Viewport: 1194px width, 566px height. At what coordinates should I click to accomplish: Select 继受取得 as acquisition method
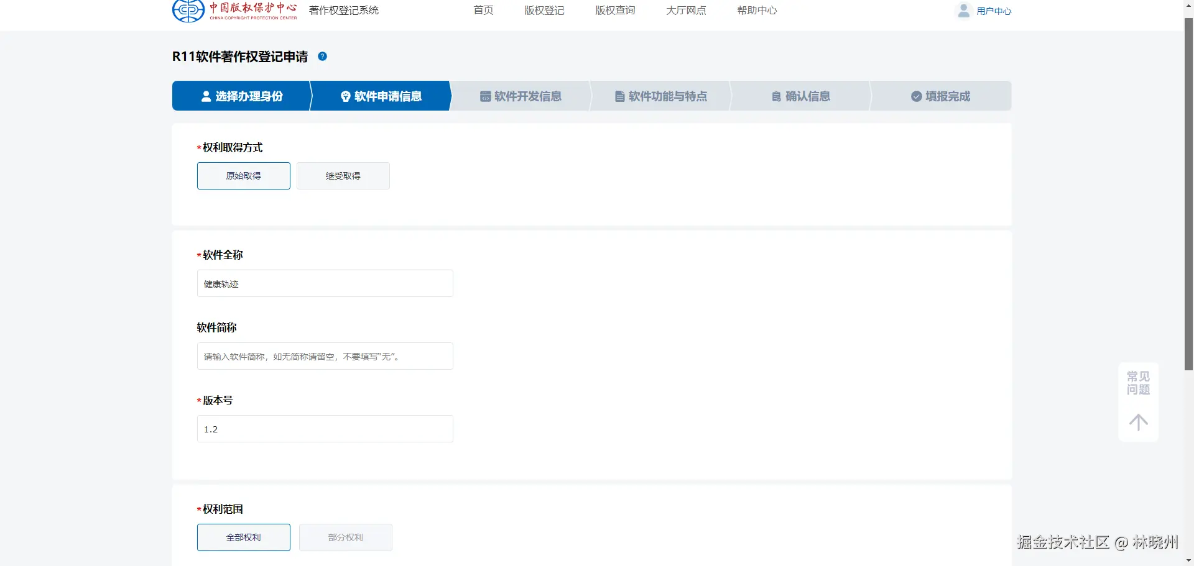point(343,176)
